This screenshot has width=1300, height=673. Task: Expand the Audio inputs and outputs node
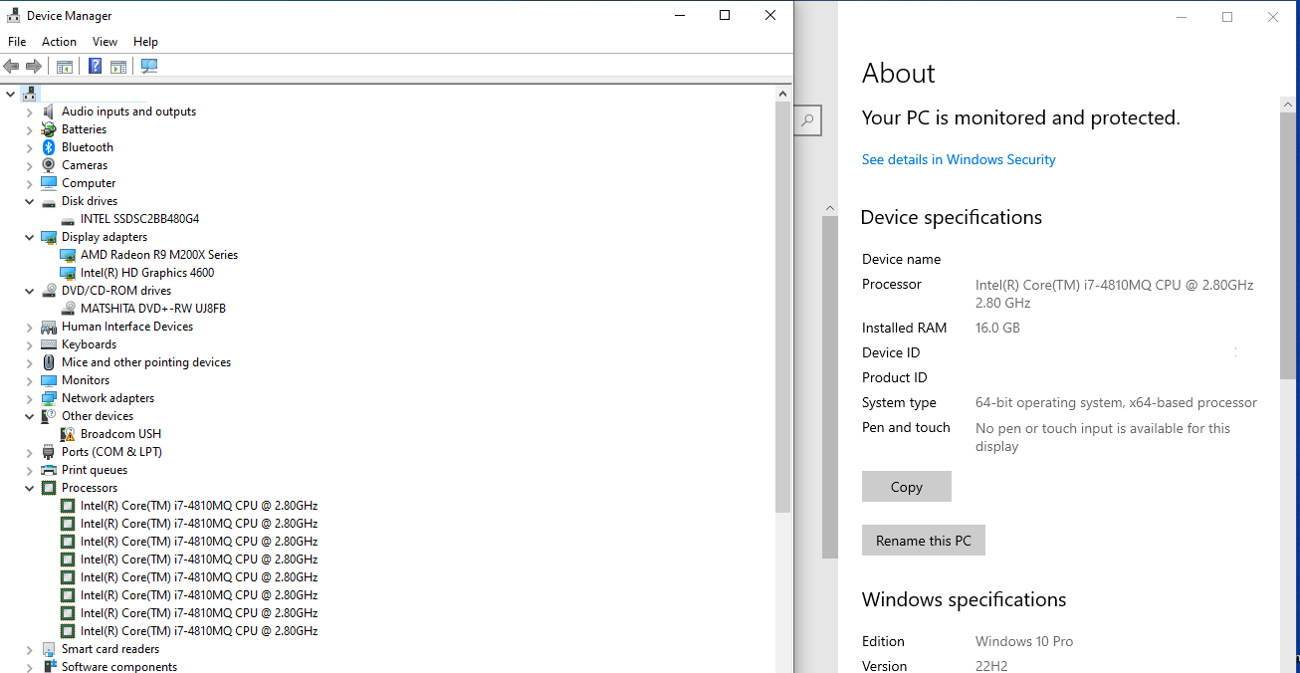[30, 112]
